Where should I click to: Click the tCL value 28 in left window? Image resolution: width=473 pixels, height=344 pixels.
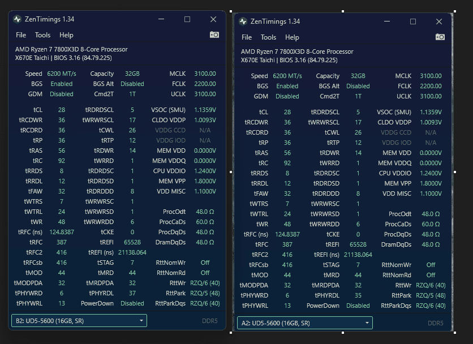click(62, 110)
